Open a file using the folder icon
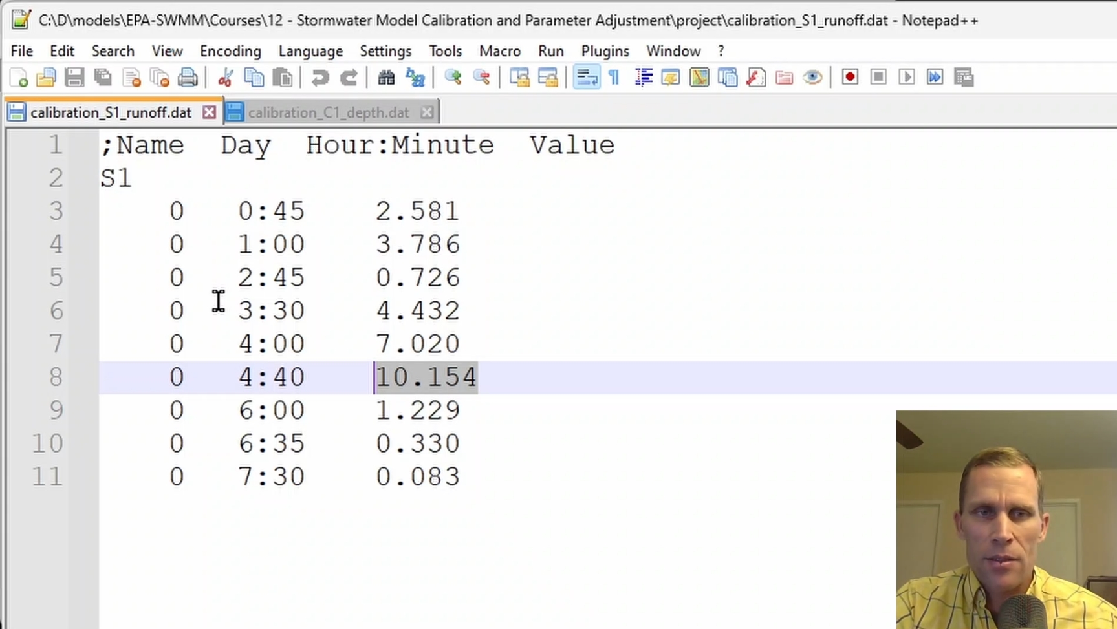This screenshot has height=629, width=1117. click(x=46, y=78)
